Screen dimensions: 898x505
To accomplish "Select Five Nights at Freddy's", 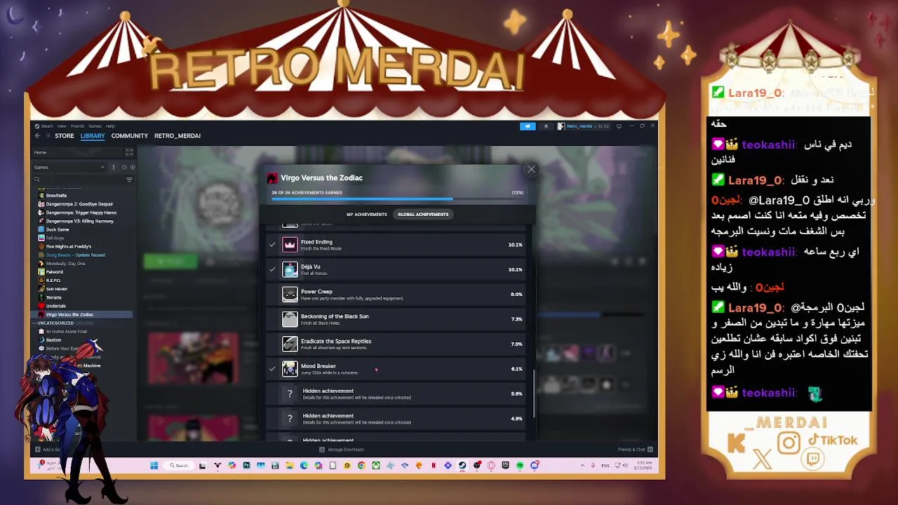I will 69,246.
